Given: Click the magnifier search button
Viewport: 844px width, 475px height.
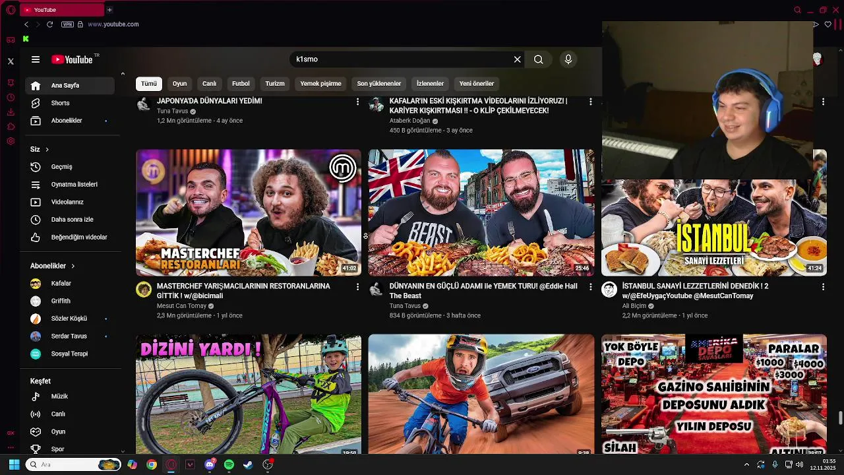Looking at the screenshot, I should tap(539, 59).
